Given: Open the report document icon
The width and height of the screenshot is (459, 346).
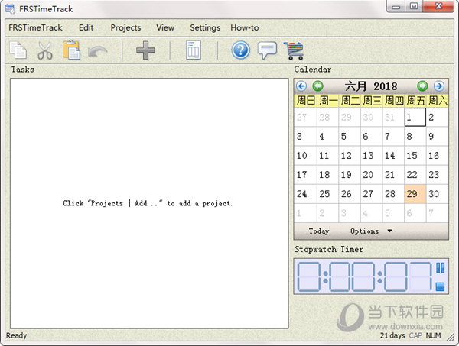Looking at the screenshot, I should 194,50.
